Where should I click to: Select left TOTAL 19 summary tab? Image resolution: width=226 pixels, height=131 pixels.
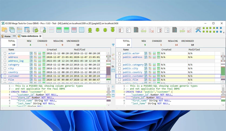point(9,43)
